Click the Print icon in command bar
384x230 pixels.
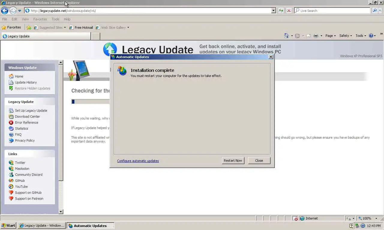tap(316, 36)
